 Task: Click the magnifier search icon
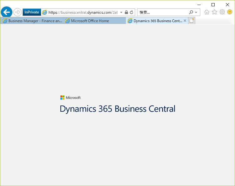coord(191,12)
